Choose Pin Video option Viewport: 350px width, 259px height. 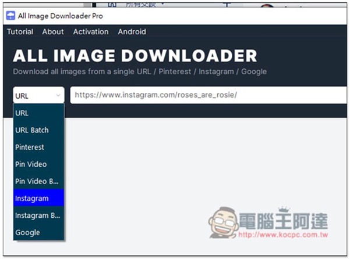[38, 164]
